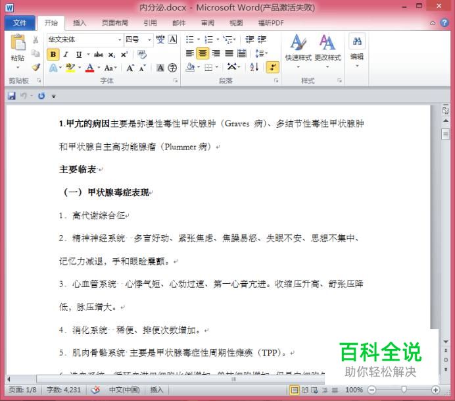Click the word count in status bar
Viewport: 455px width, 401px height.
(x=64, y=390)
